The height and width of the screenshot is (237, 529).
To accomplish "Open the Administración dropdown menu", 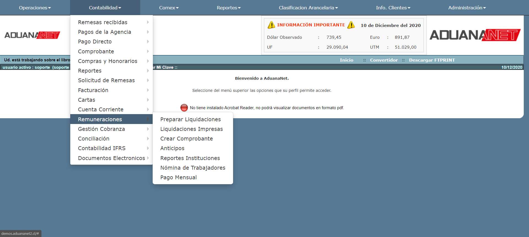I will [467, 8].
